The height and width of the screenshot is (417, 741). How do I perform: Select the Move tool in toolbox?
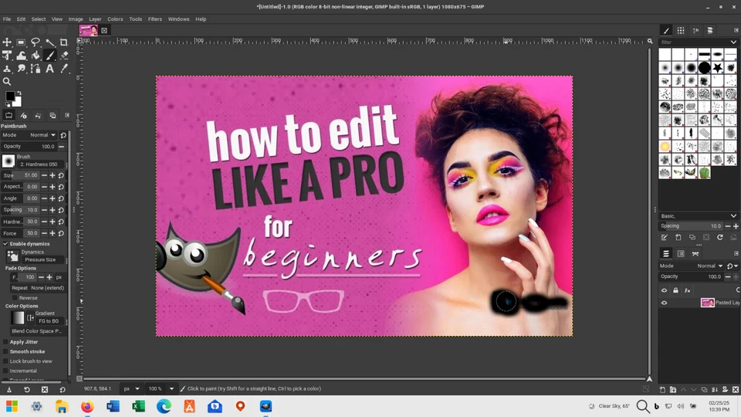[7, 42]
